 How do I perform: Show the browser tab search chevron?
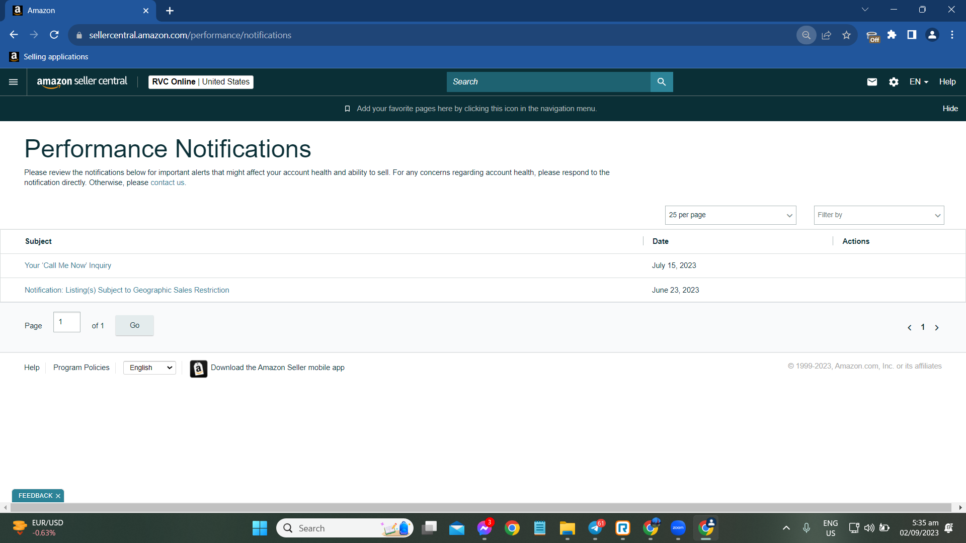point(865,10)
